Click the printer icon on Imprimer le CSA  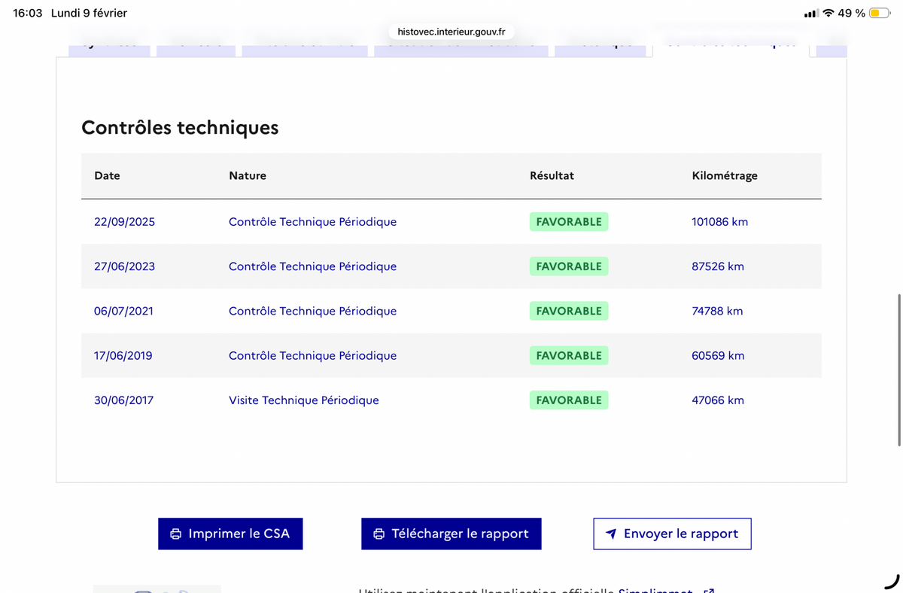click(x=176, y=534)
